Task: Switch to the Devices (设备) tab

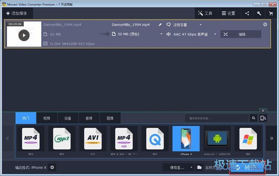Action: (x=68, y=118)
